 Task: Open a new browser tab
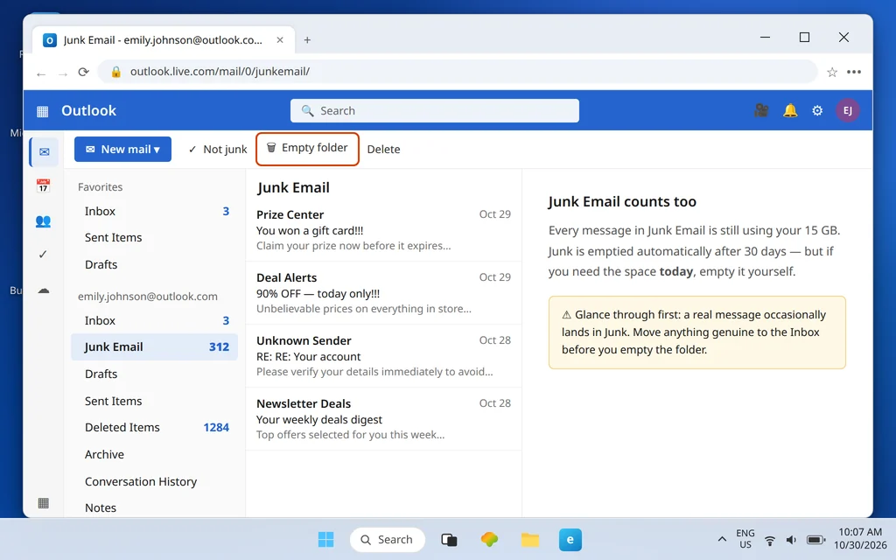click(307, 40)
